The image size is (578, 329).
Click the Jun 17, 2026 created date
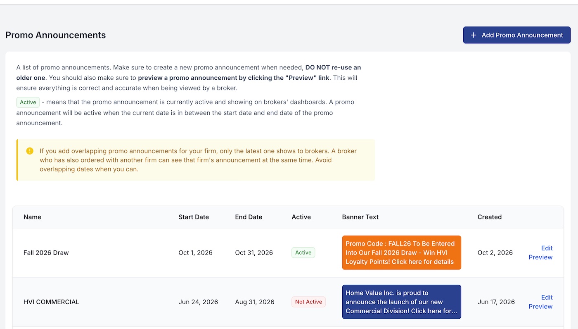point(496,302)
